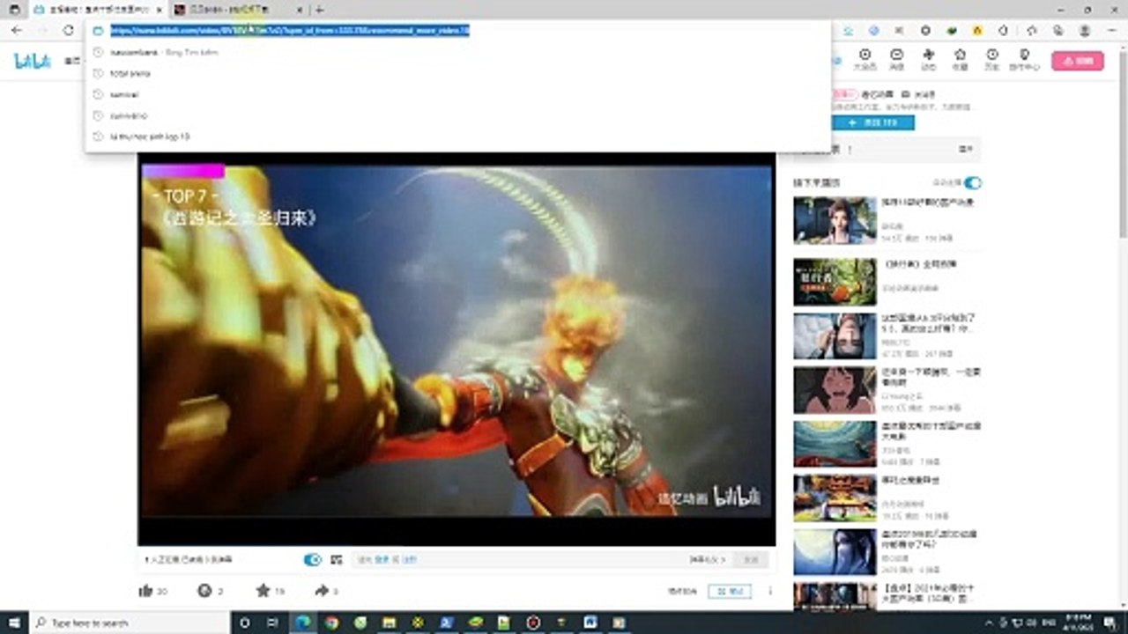Image resolution: width=1128 pixels, height=634 pixels.
Task: Open the three-dot more menu below the video
Action: tap(770, 591)
